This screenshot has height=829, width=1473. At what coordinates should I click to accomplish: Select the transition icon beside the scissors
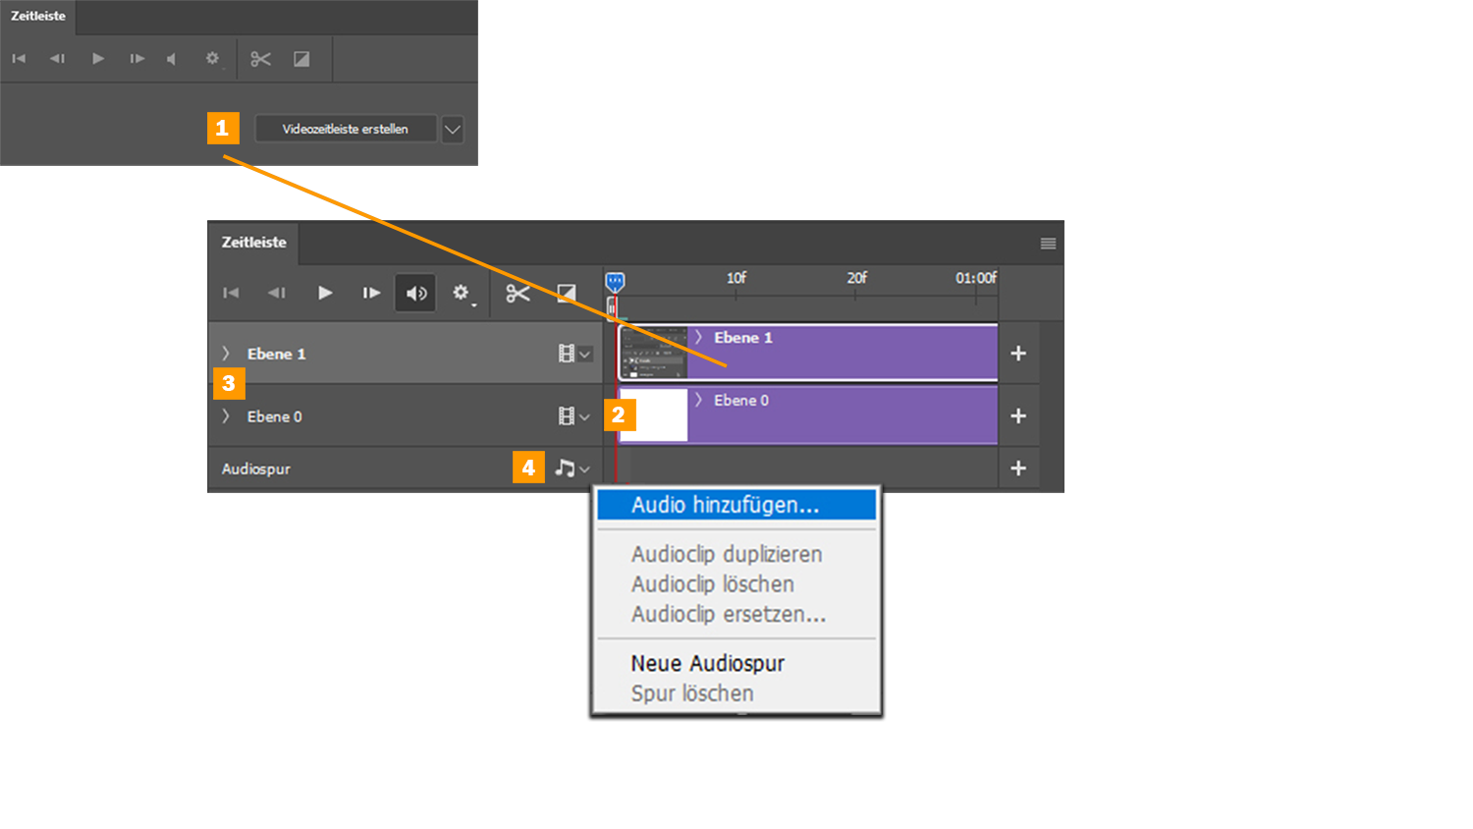coord(567,293)
